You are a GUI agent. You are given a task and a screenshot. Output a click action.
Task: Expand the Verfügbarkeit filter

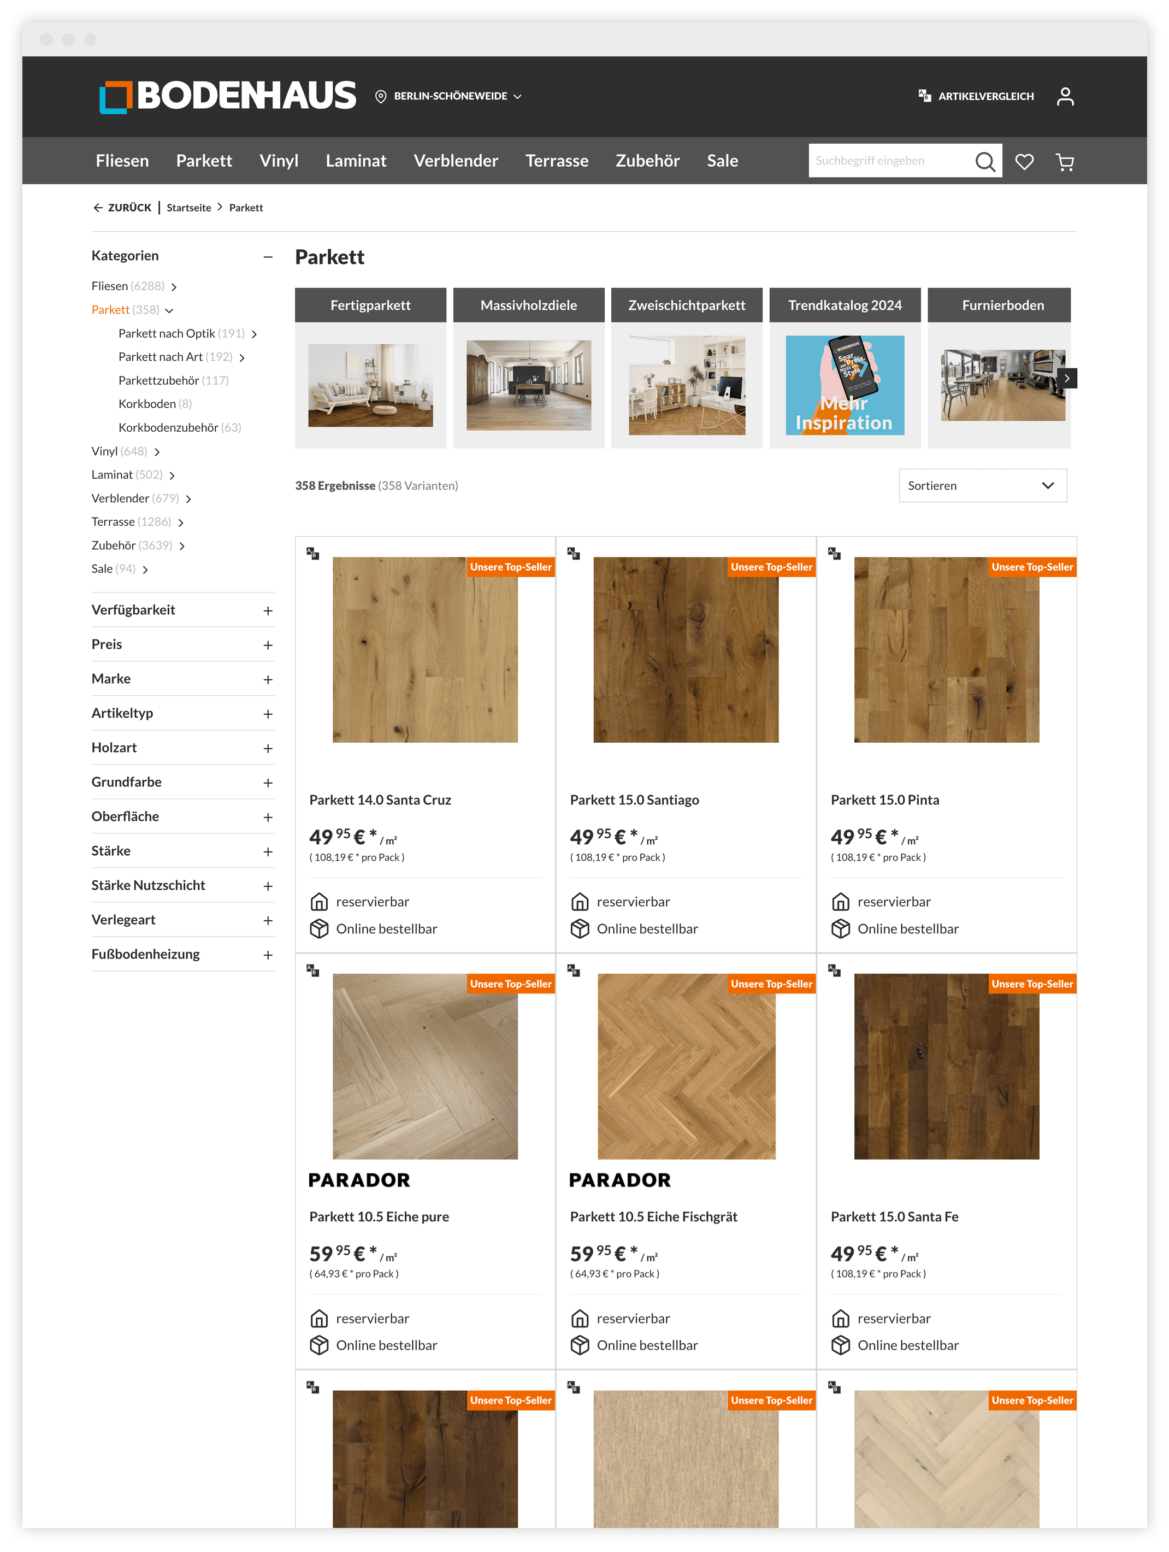268,610
